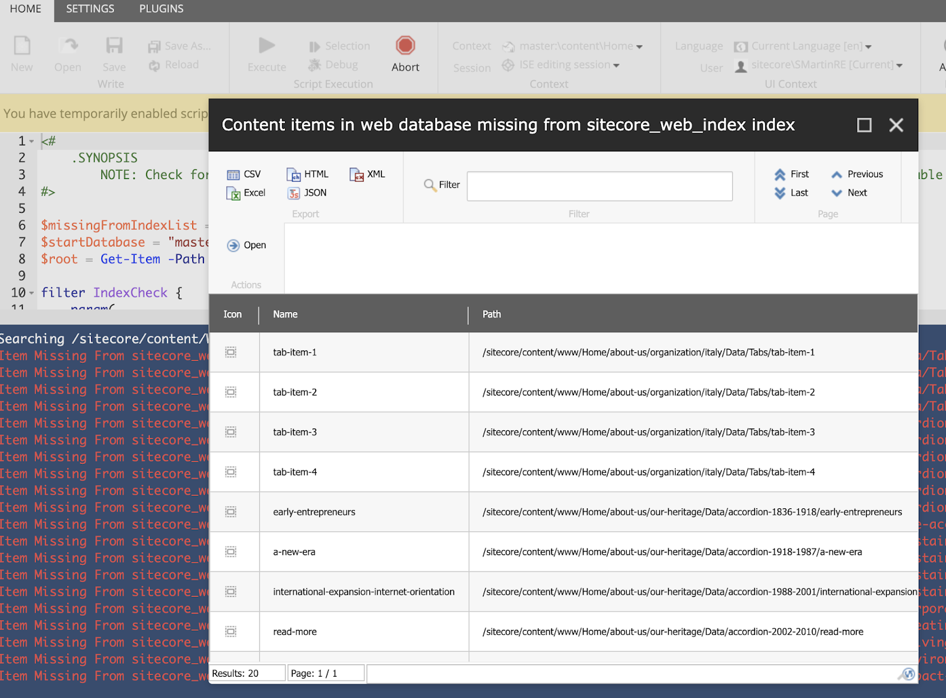Click icon of early-entrepreneurs row

231,512
